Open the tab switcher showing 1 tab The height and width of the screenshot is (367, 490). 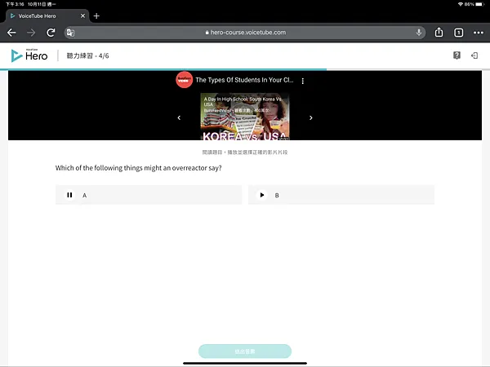pyautogui.click(x=458, y=33)
